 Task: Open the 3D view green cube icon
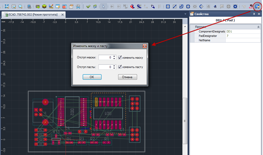[44, 6]
